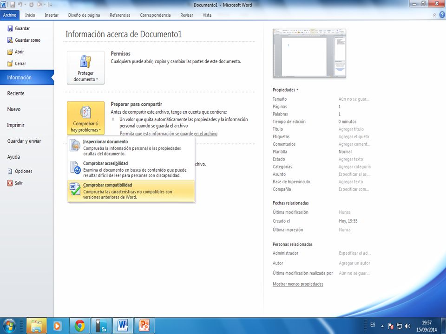This screenshot has height=334, width=446.
Task: Click the Agregar coment... field
Action: point(354,144)
